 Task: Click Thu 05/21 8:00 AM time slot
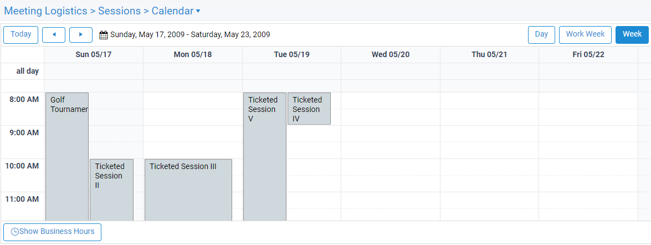(x=489, y=100)
